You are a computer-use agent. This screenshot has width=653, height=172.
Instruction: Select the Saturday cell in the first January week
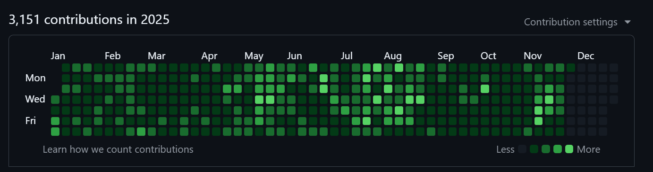tap(55, 131)
